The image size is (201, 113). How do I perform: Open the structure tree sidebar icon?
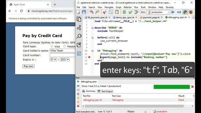click(79, 28)
